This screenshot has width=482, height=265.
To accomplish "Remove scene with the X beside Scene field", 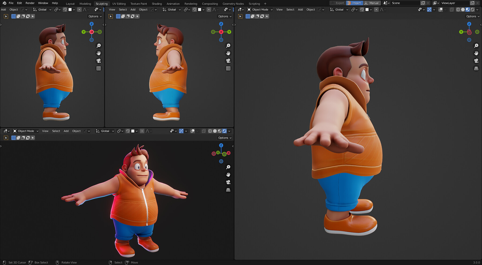I will click(428, 3).
